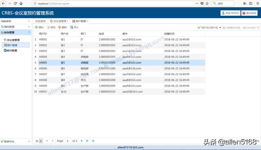
Task: Click the page number input field
Action: point(68,141)
